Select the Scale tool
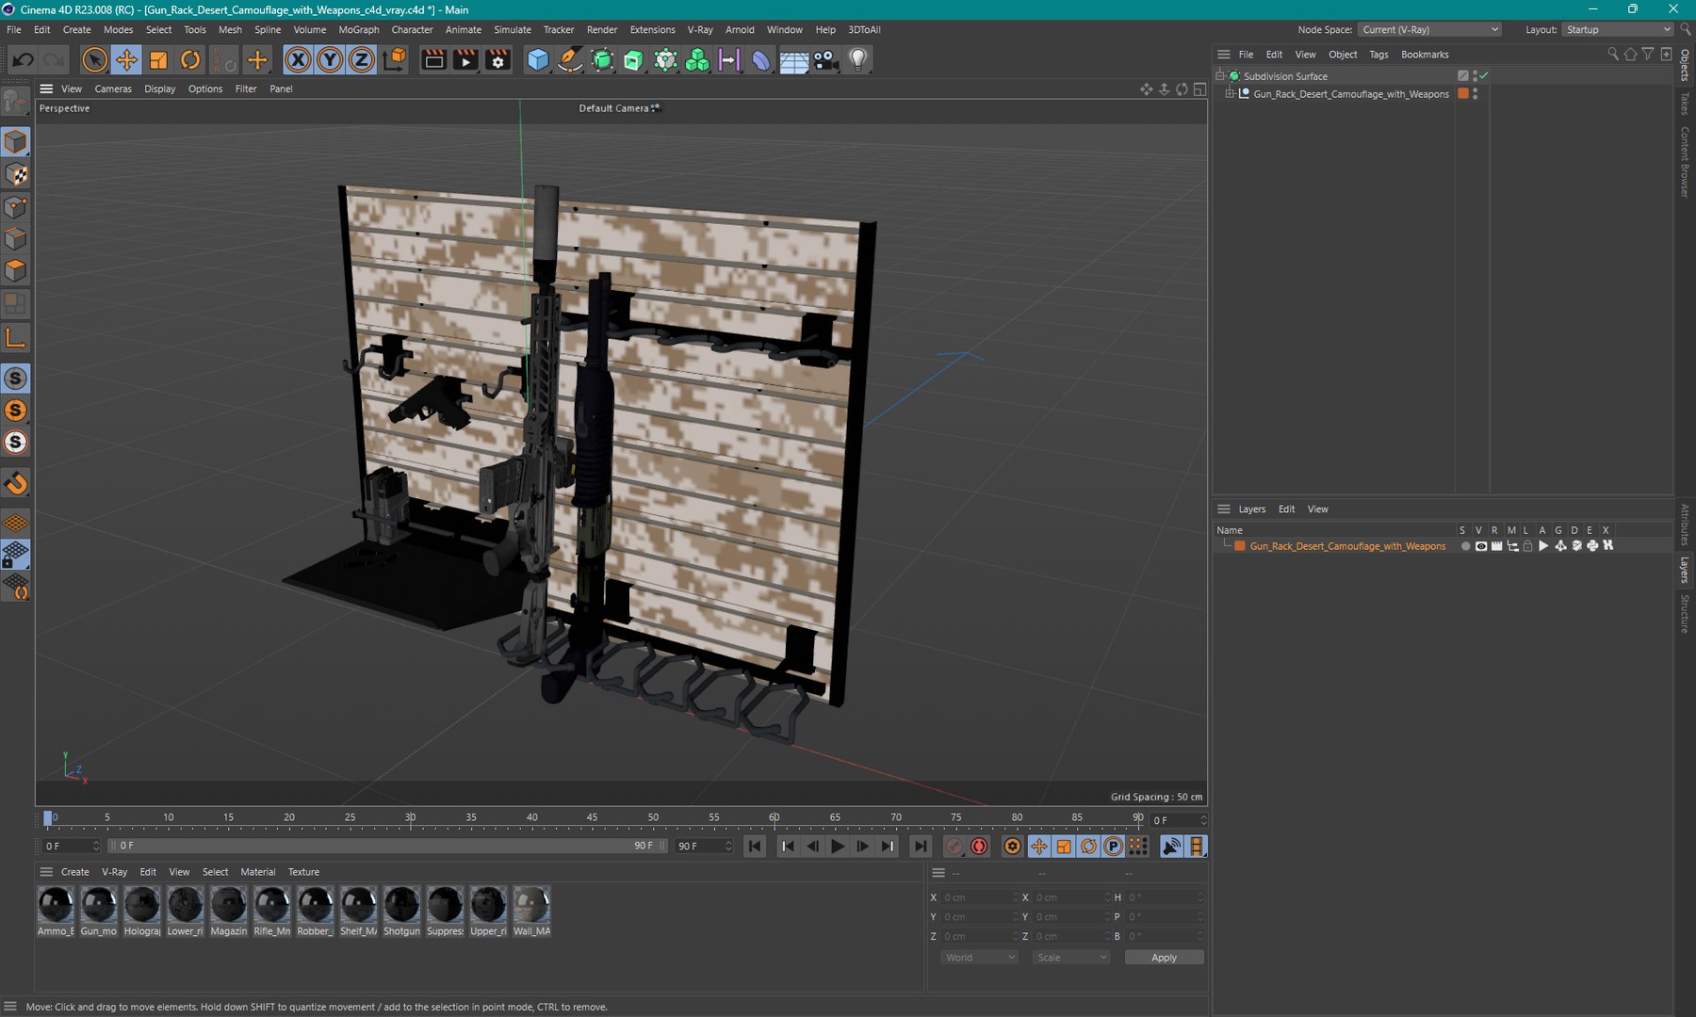This screenshot has width=1696, height=1017. point(158,60)
